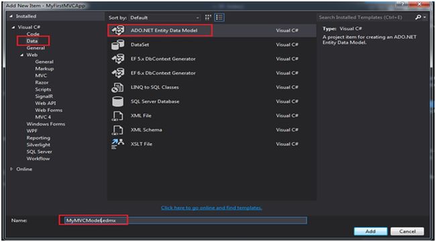Click the XML Schema template icon
Image resolution: width=436 pixels, height=242 pixels.
pyautogui.click(x=117, y=130)
